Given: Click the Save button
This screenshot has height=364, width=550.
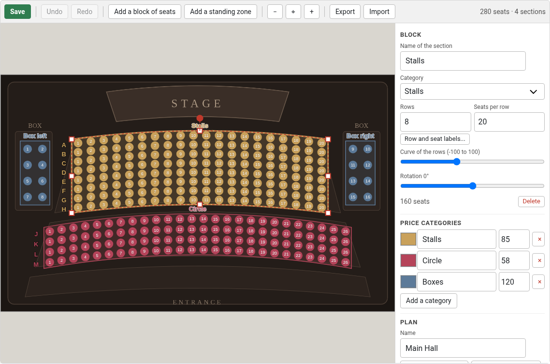Looking at the screenshot, I should click(x=17, y=12).
